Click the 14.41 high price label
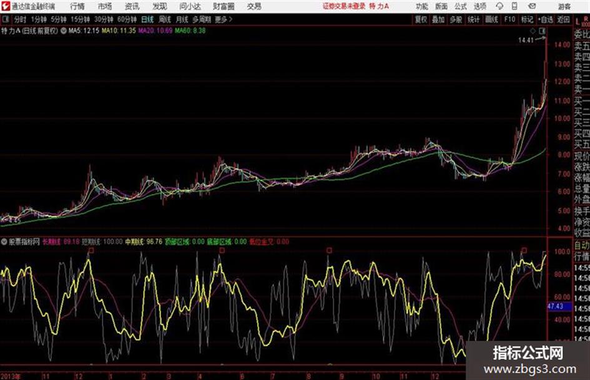The width and height of the screenshot is (590, 380). (526, 41)
